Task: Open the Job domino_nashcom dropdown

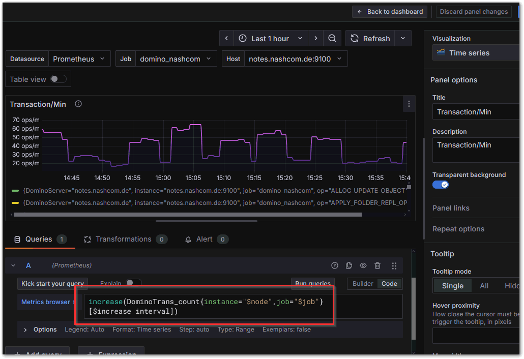Action: [x=176, y=58]
